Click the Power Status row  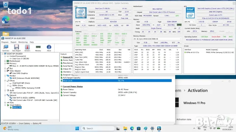116,89
